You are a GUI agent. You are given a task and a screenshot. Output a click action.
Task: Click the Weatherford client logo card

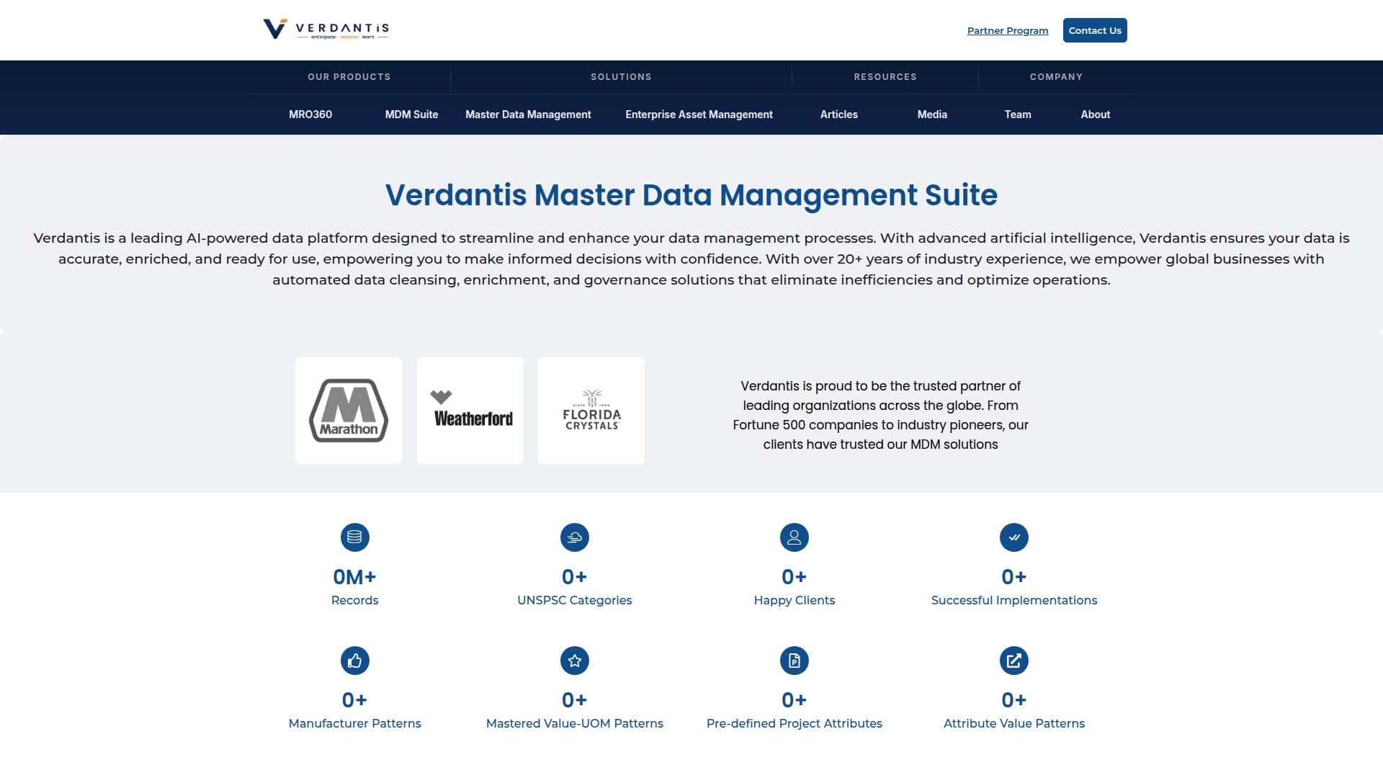470,411
